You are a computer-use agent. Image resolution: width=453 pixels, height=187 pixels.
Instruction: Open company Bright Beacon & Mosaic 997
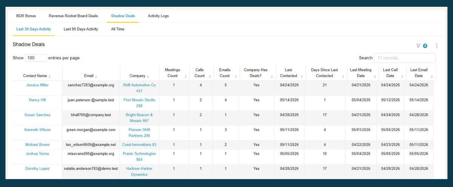point(139,118)
